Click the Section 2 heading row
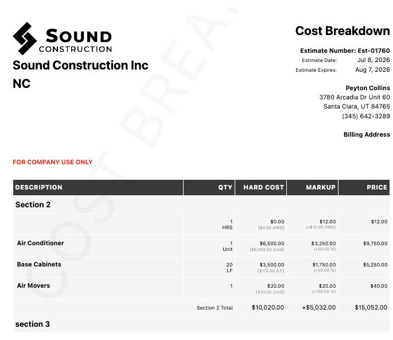393x340 pixels. coord(33,204)
